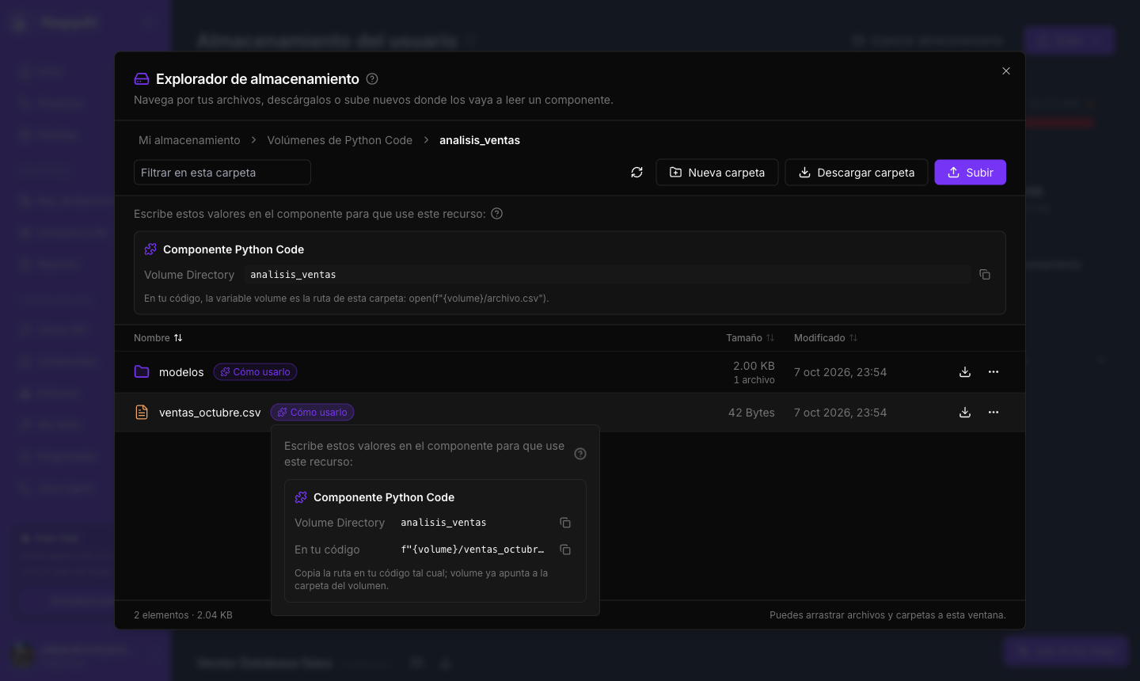This screenshot has width=1140, height=681.
Task: Click the f"{volume}/ventas_octubr… code path
Action: click(473, 550)
